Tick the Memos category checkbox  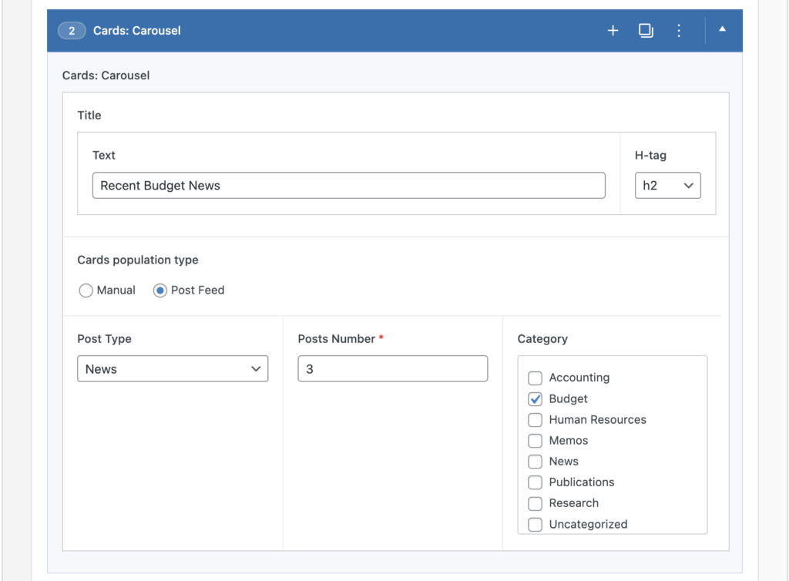[535, 441]
